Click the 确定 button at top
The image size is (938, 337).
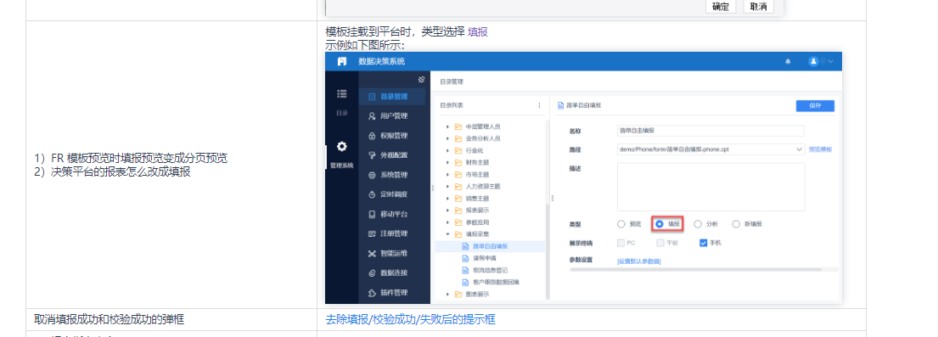[721, 7]
